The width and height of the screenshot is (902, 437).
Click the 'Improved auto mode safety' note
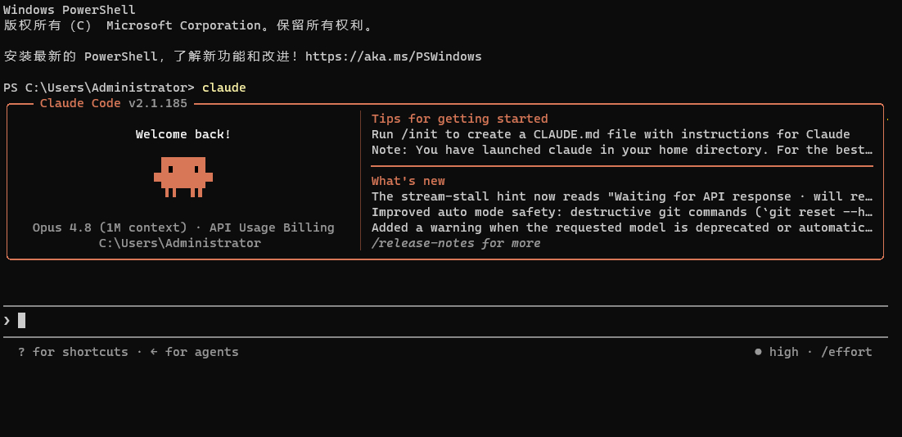(622, 212)
